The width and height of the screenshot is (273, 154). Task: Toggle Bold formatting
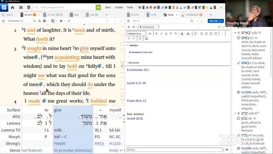click(157, 33)
